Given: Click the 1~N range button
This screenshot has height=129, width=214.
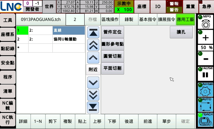Looking at the screenshot, I should click(38, 121).
